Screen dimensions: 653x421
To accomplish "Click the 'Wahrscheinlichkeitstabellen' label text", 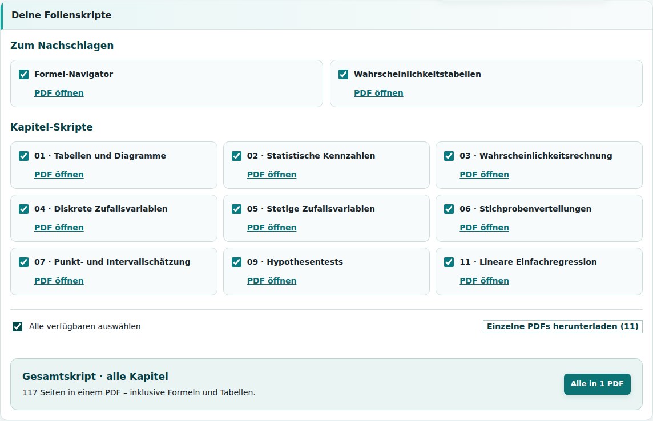I will pyautogui.click(x=417, y=75).
